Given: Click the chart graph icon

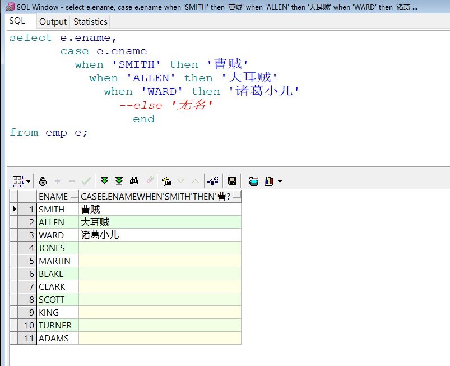Looking at the screenshot, I should coord(269,181).
